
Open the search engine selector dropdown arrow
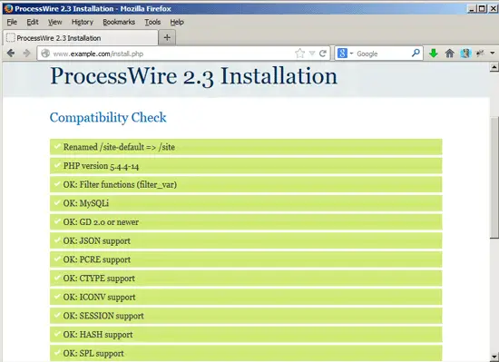(x=352, y=54)
